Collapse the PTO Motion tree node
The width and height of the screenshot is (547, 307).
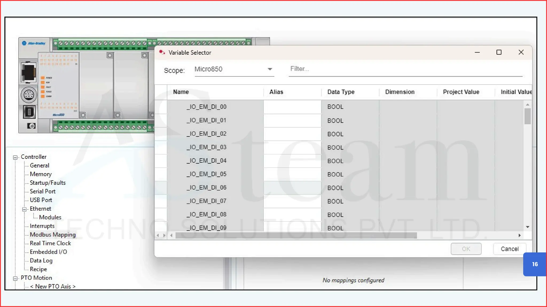[15, 278]
